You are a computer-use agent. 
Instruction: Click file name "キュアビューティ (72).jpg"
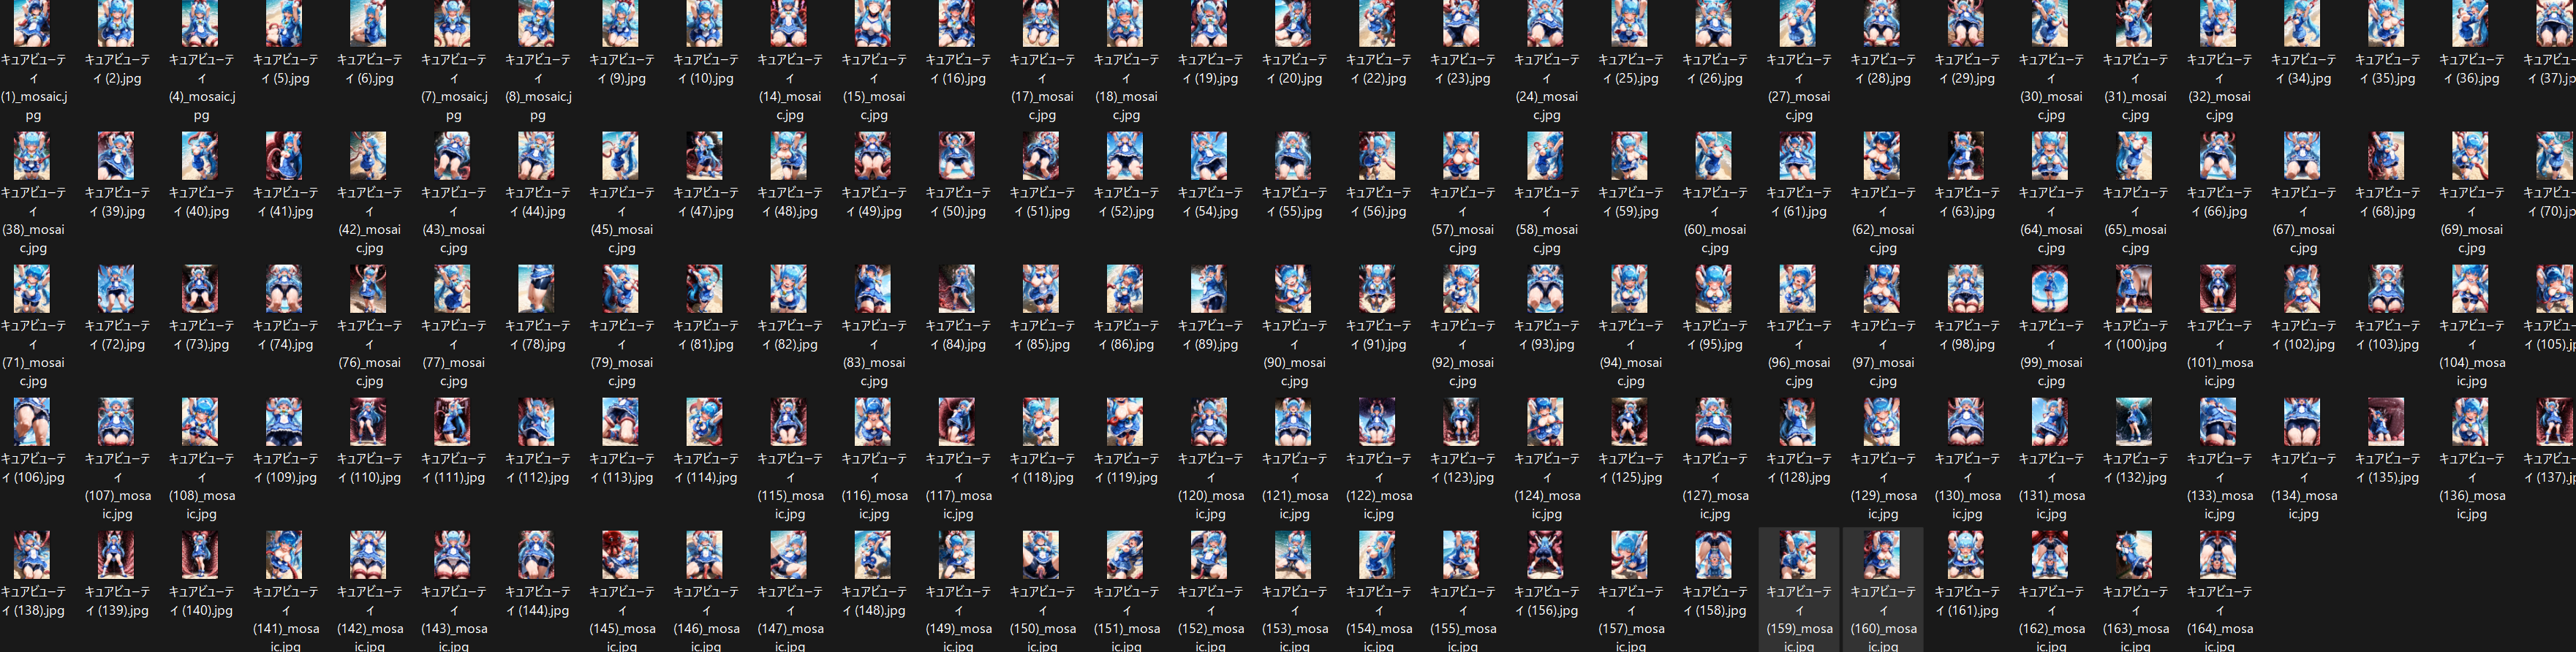coord(116,335)
